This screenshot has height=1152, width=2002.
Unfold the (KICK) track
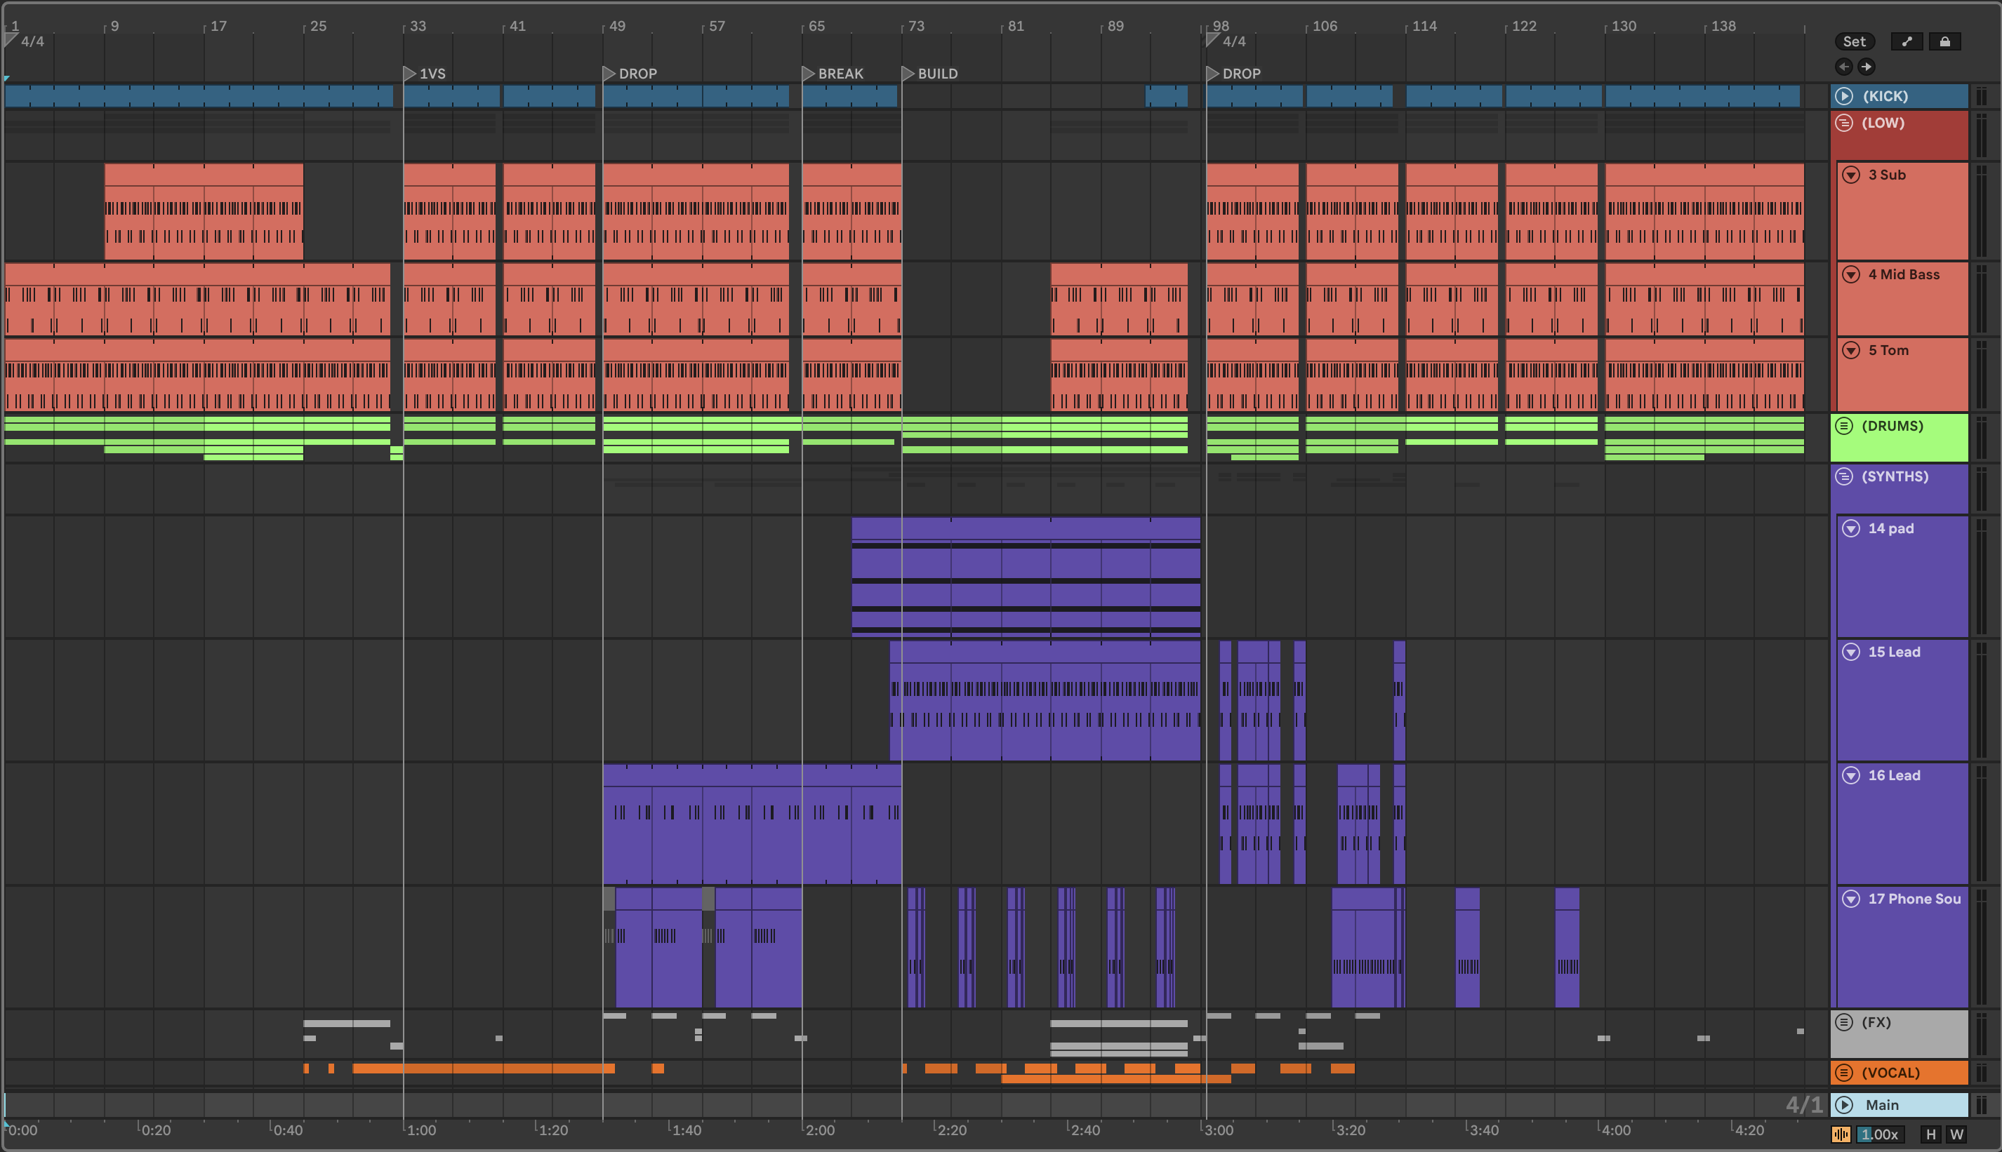point(1843,95)
